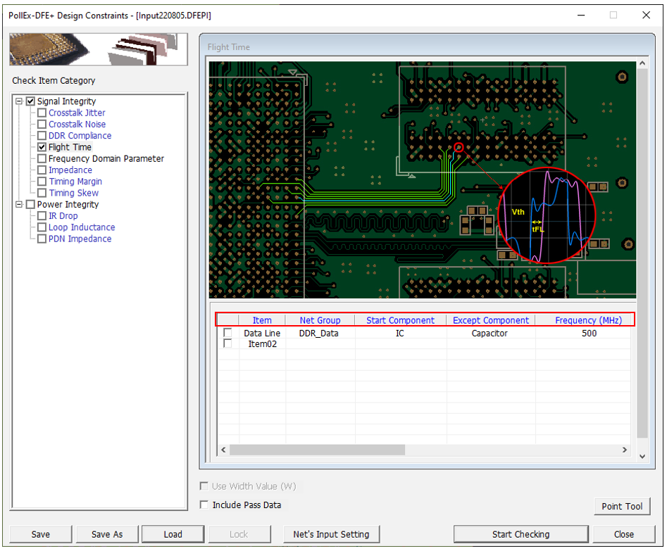Open the PDN Impedance check item
Screen dimensions: 667x551
(80, 239)
